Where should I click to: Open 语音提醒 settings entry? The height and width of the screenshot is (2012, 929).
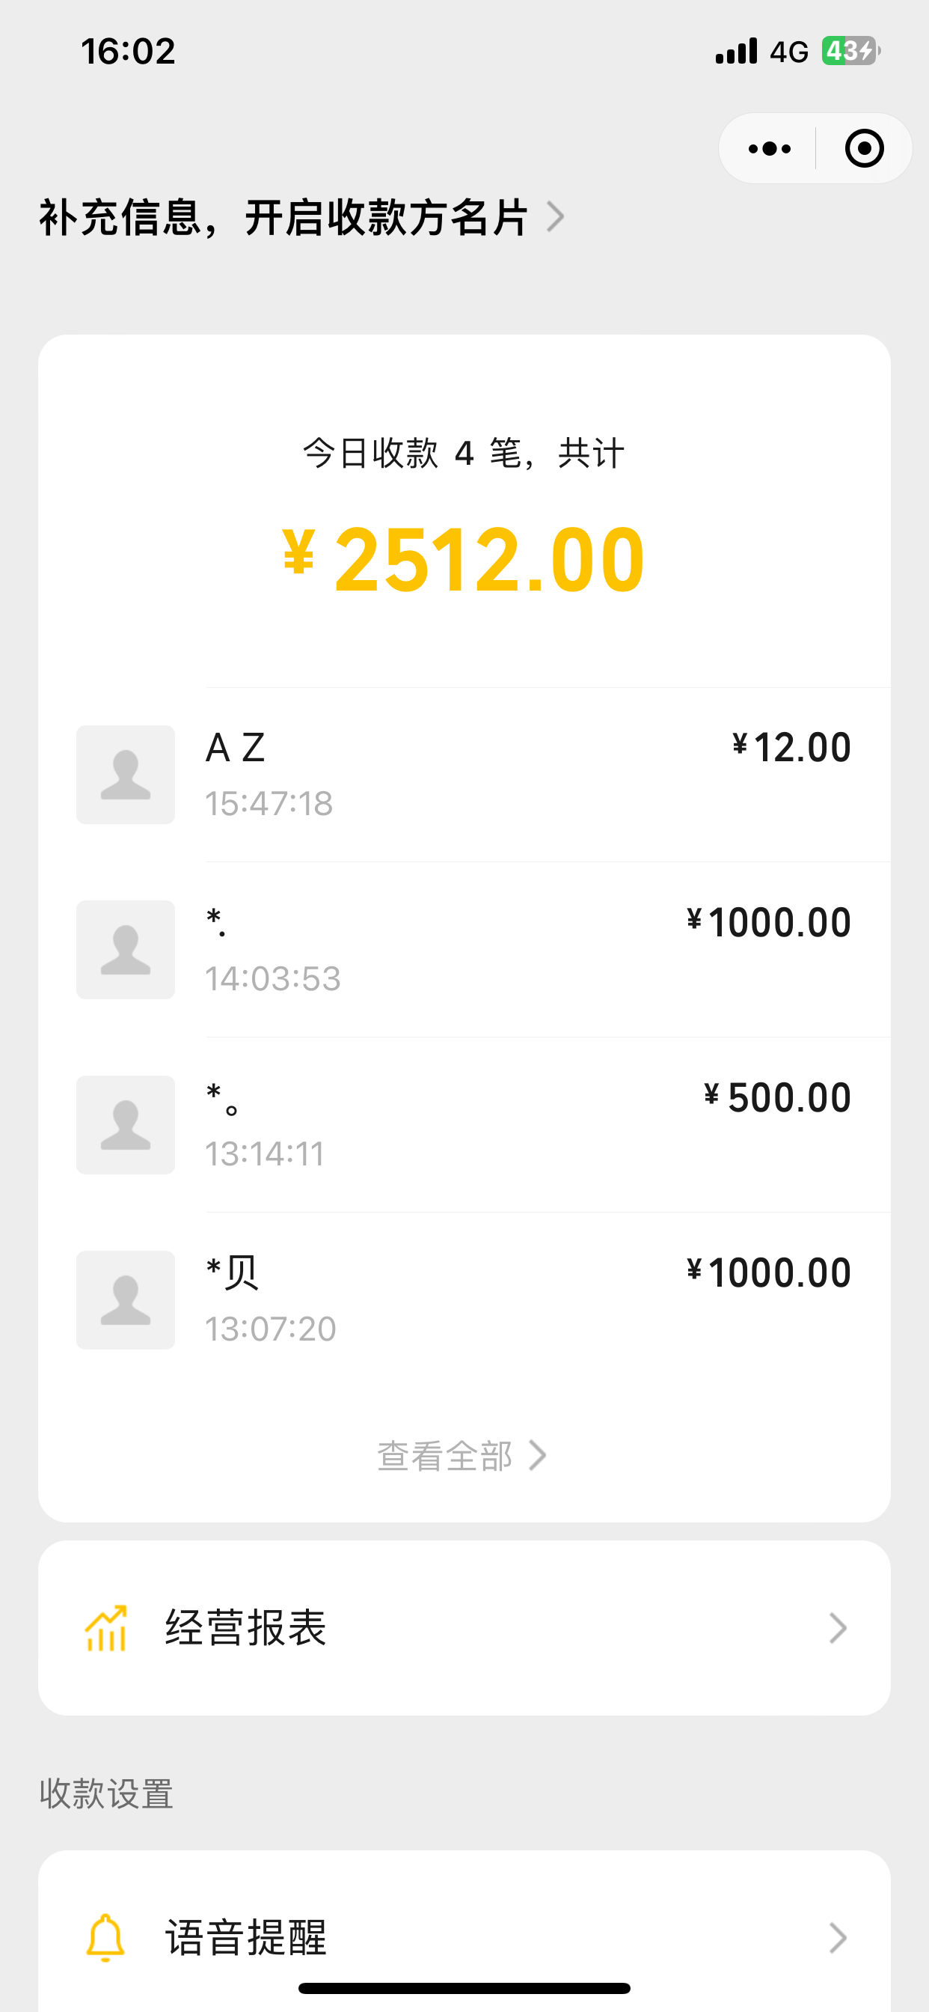coord(246,1937)
